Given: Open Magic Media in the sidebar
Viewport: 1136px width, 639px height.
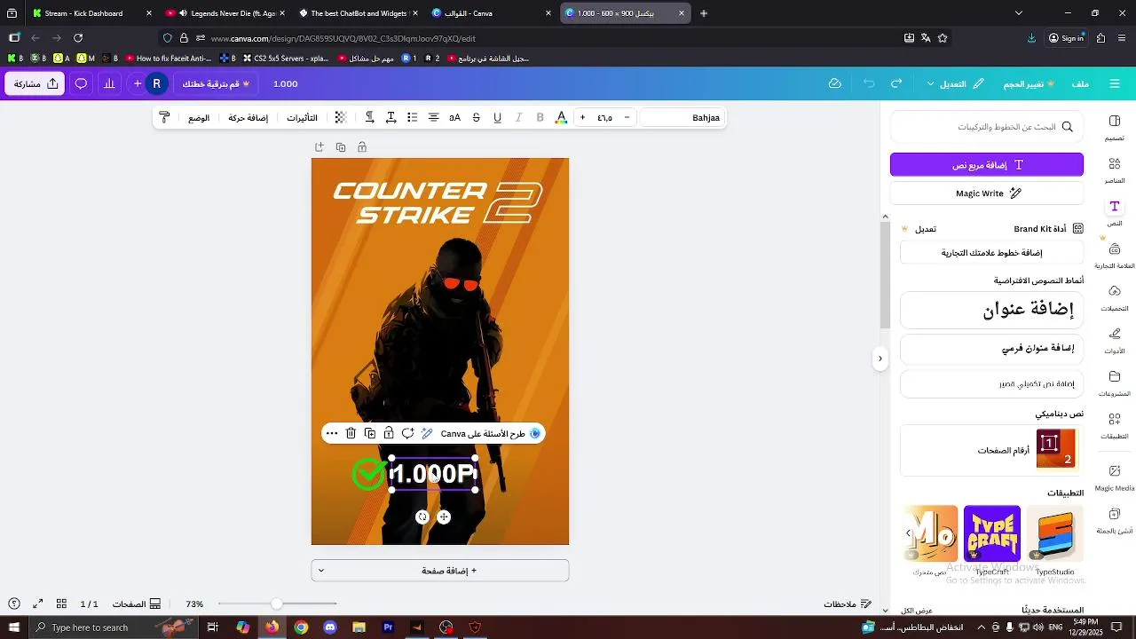Looking at the screenshot, I should pyautogui.click(x=1115, y=477).
